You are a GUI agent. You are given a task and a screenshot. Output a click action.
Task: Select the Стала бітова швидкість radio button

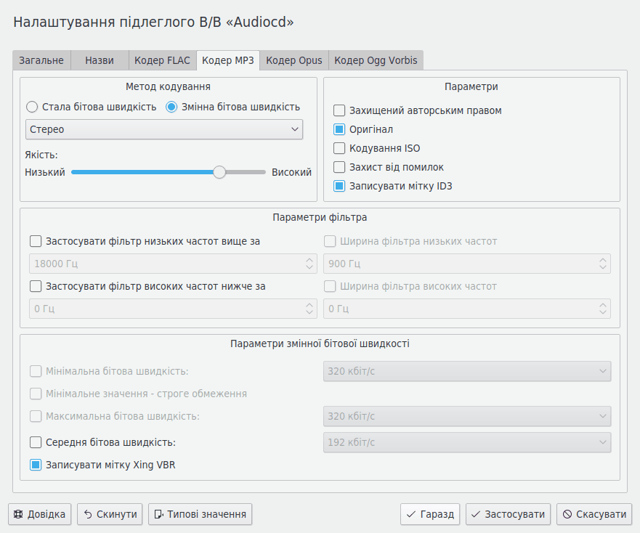pyautogui.click(x=32, y=107)
